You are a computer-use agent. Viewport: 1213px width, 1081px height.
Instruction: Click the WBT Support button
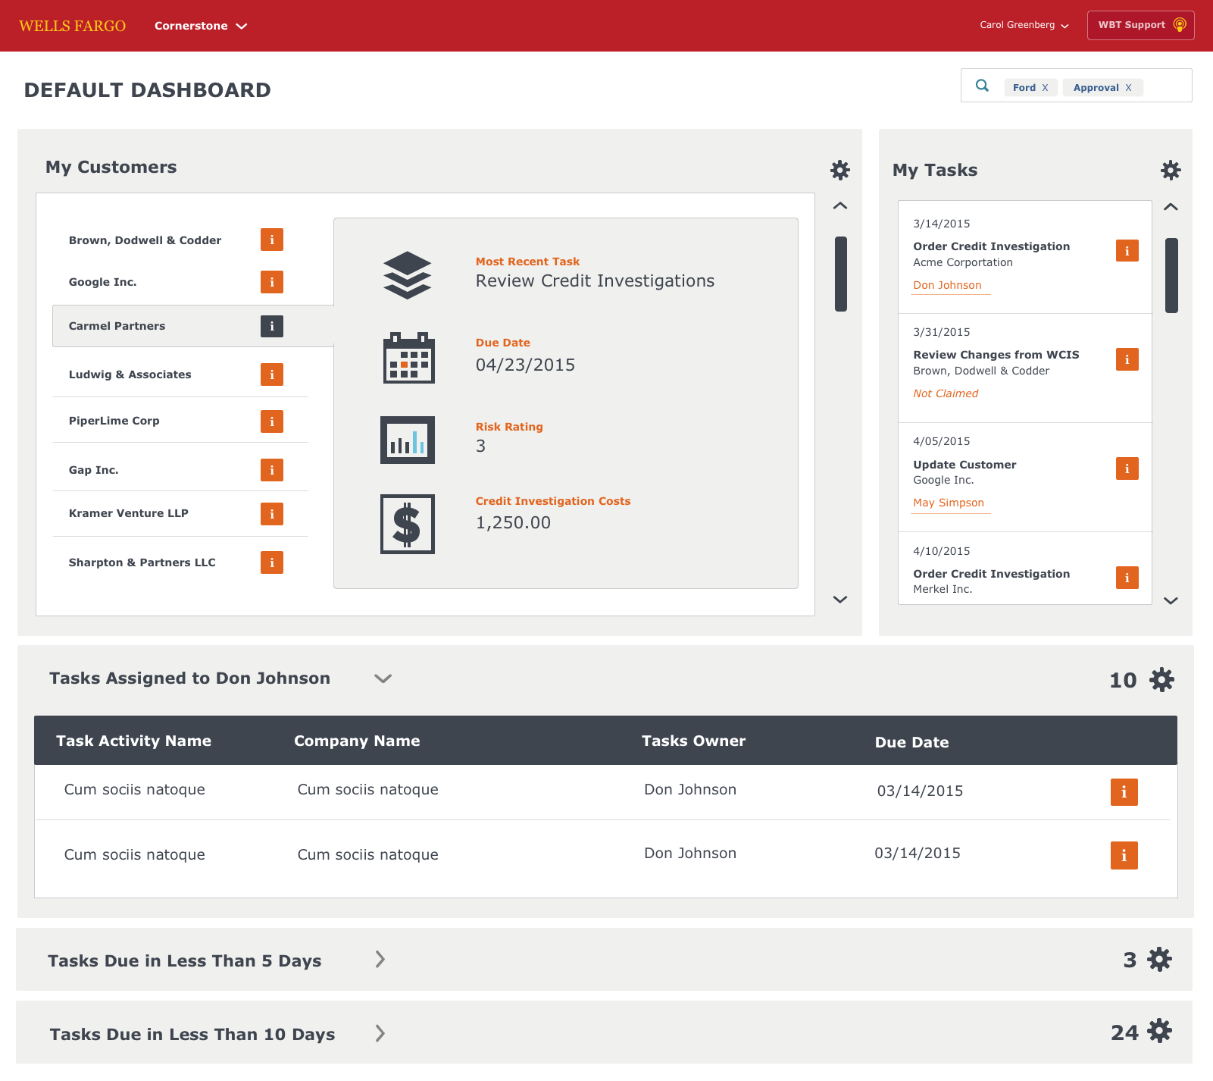pyautogui.click(x=1140, y=24)
